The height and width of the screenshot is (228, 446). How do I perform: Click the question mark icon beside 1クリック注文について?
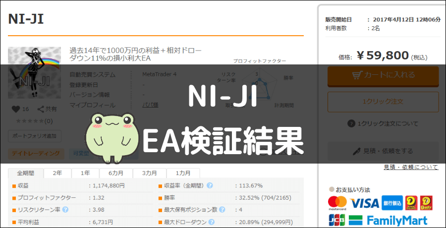(x=351, y=124)
